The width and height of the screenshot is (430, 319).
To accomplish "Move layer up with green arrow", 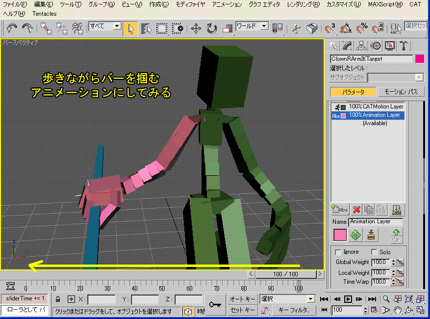I will [396, 232].
